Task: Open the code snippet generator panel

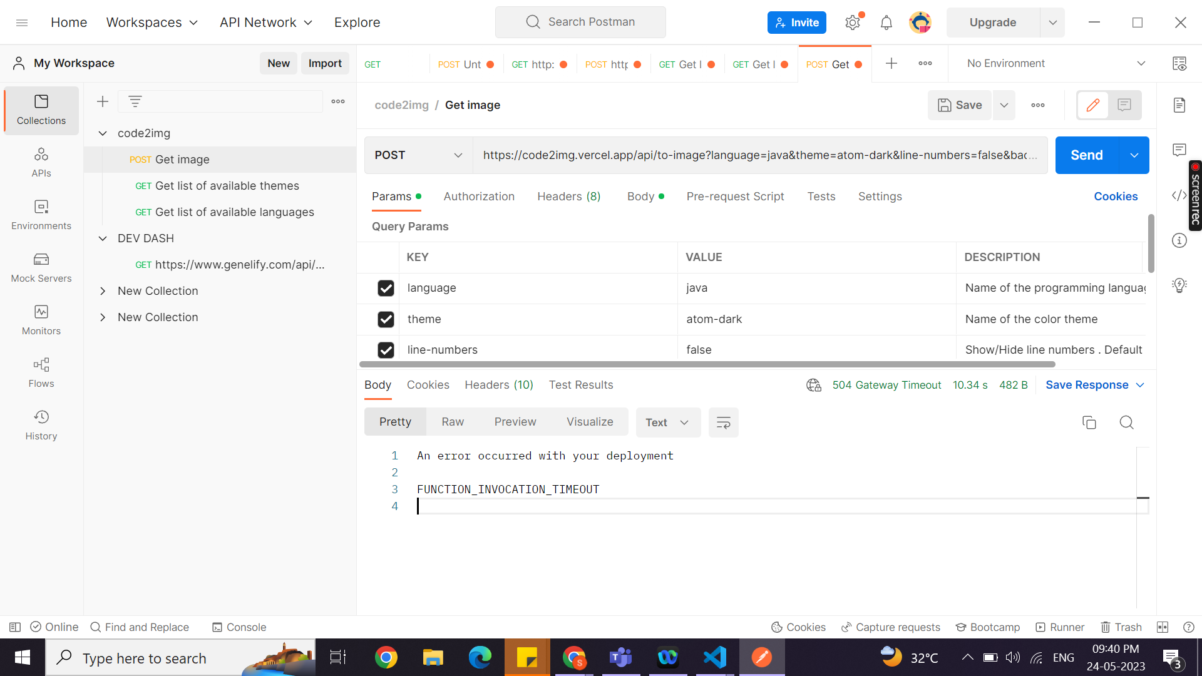Action: pyautogui.click(x=1179, y=195)
